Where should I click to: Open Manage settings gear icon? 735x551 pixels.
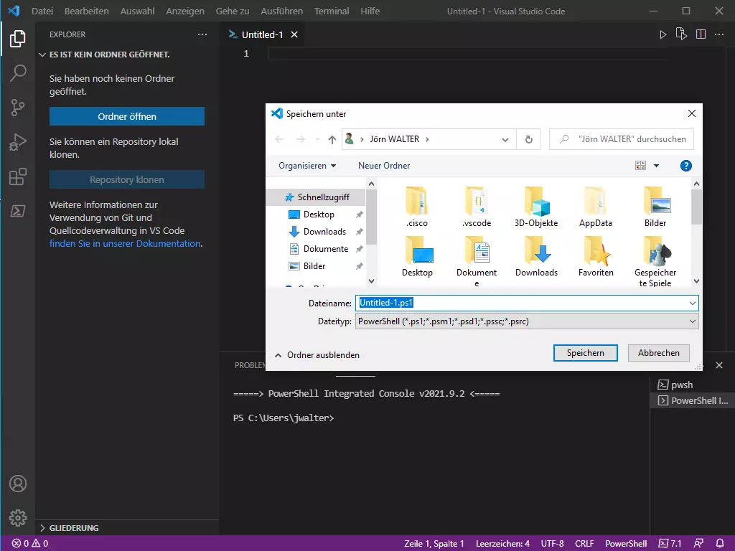[18, 517]
